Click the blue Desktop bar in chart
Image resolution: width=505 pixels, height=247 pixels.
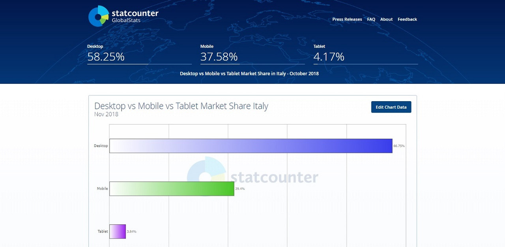(x=251, y=146)
